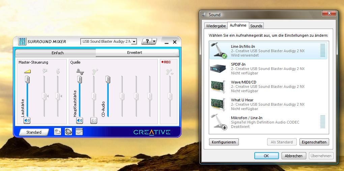Open the speaker settings icon in bottom bar
This screenshot has height=171, width=344.
coord(68,132)
